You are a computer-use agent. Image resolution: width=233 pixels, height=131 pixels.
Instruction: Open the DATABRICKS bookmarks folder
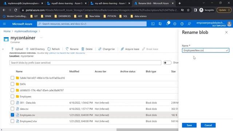coord(63,16)
